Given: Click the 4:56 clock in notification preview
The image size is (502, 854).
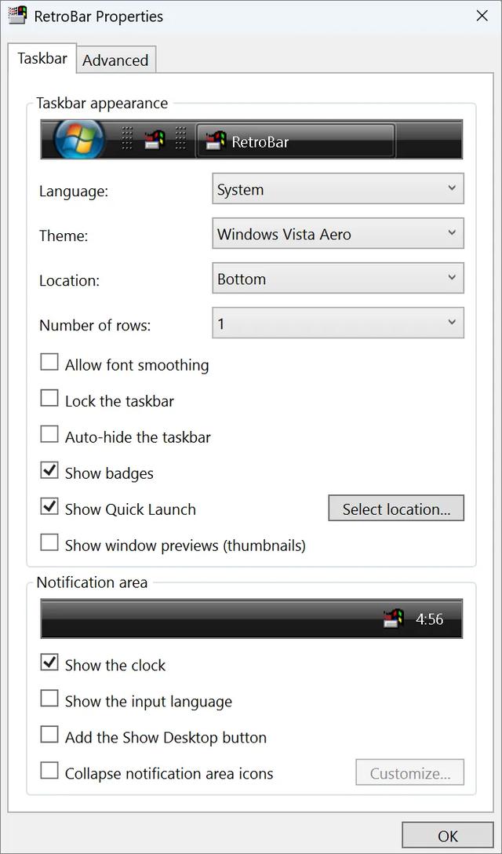Looking at the screenshot, I should (429, 619).
